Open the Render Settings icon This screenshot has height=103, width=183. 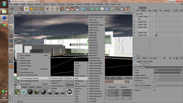pos(77,9)
